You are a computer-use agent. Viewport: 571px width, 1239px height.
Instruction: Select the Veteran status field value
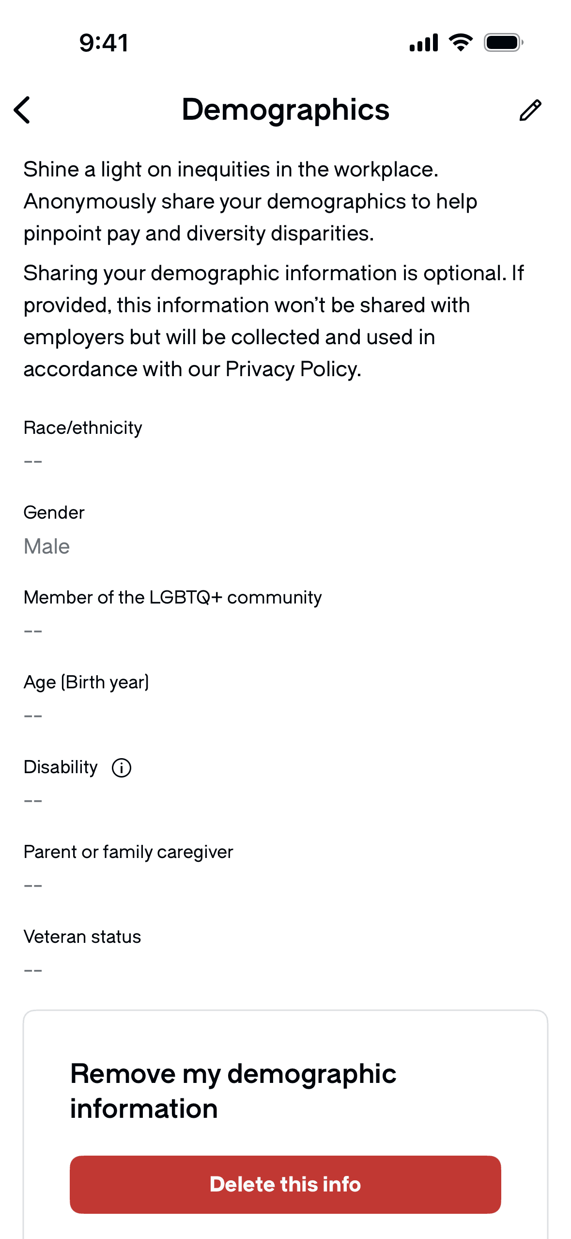tap(33, 970)
